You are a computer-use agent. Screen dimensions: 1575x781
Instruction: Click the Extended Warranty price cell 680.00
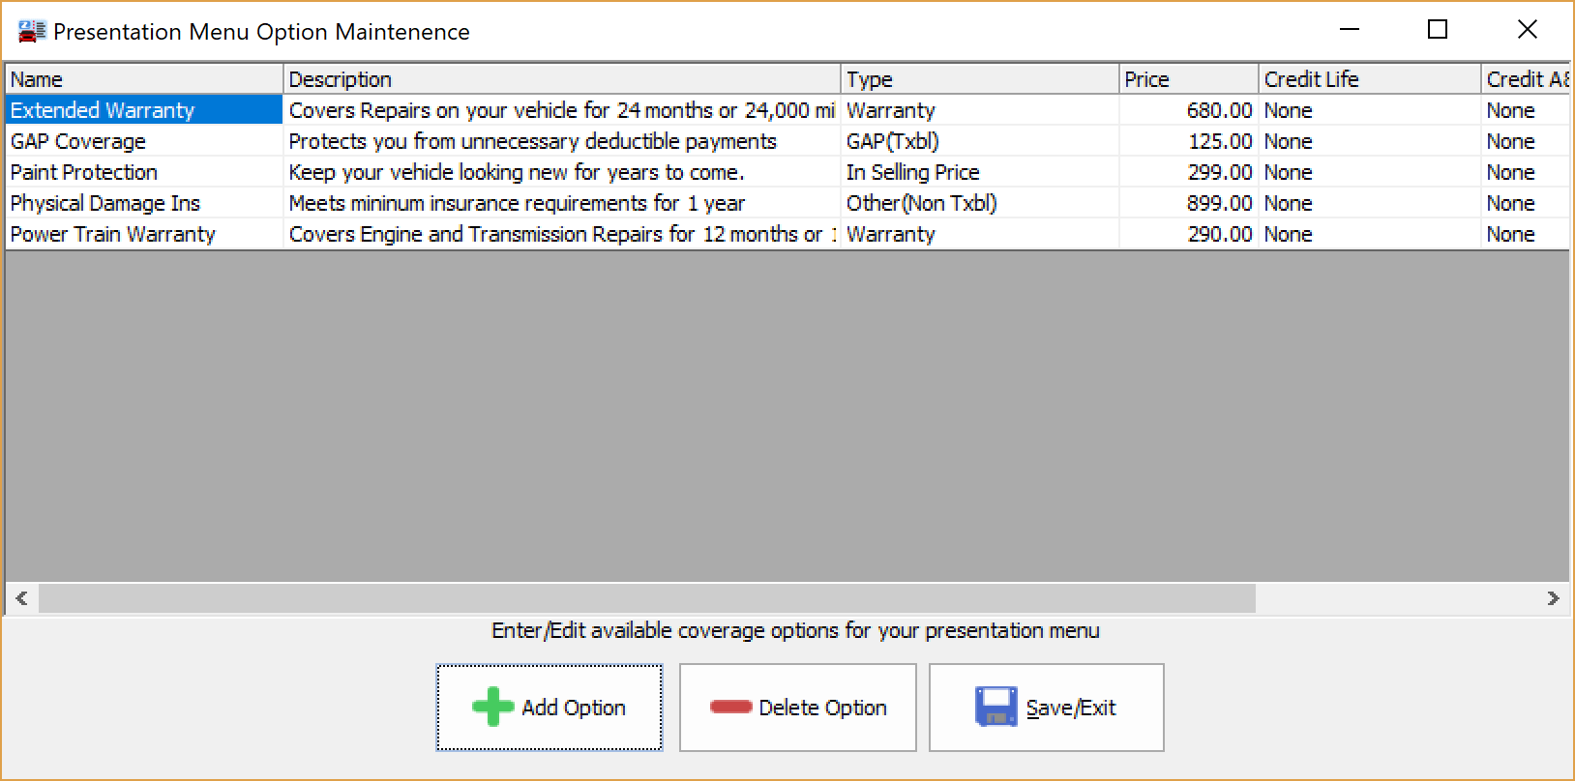point(1219,110)
